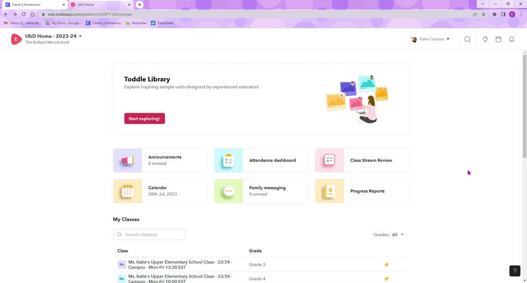Go to browser home page
This screenshot has height=283, width=527.
pyautogui.click(x=32, y=14)
